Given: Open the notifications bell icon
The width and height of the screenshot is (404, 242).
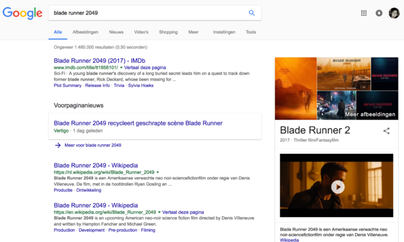Looking at the screenshot, I should click(x=379, y=13).
